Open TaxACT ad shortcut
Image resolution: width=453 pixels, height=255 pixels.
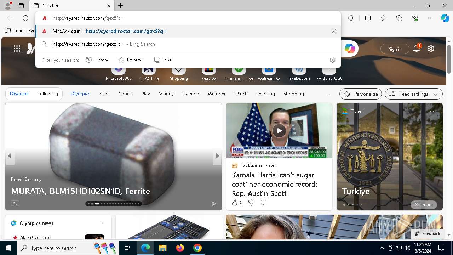click(149, 74)
